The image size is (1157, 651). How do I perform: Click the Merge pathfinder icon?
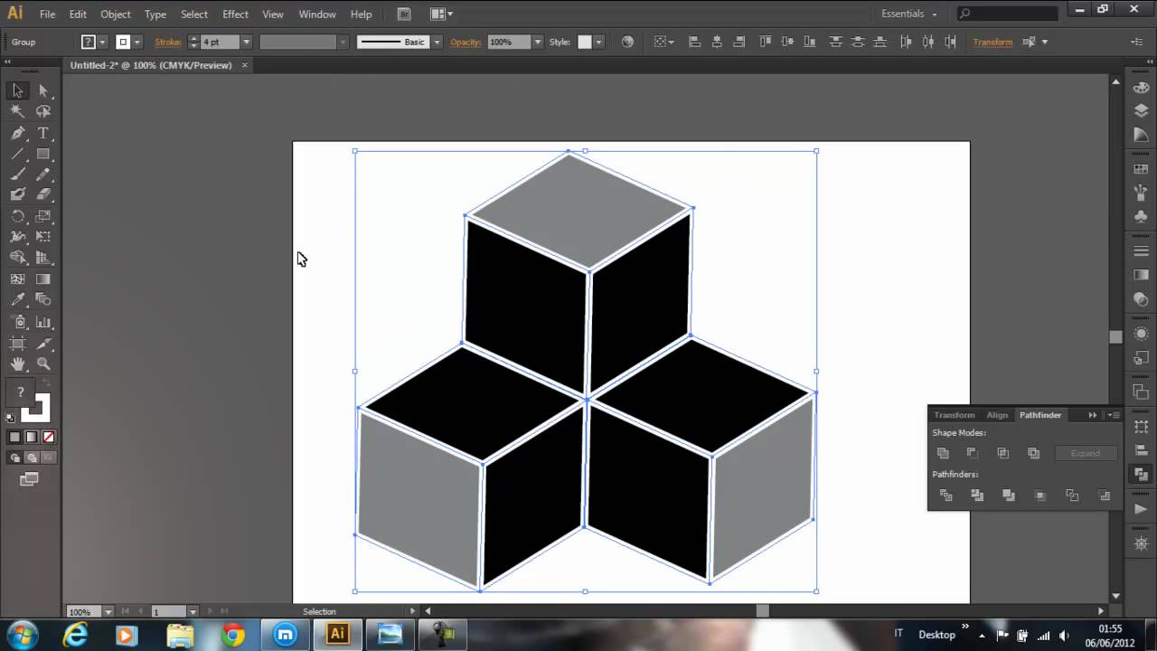[1009, 495]
